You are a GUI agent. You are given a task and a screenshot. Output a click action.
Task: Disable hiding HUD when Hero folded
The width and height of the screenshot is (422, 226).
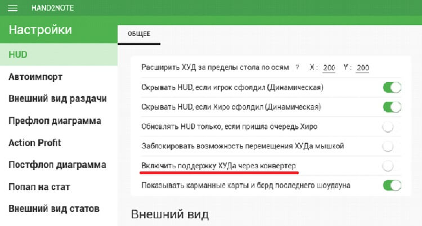[392, 107]
